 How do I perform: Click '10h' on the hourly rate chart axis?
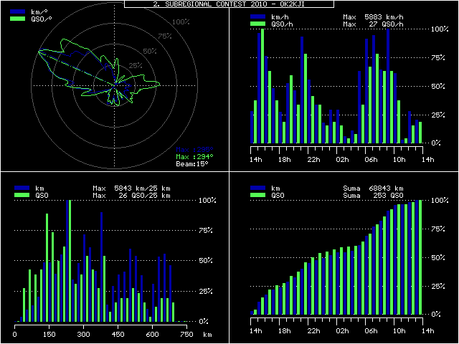click(x=399, y=160)
